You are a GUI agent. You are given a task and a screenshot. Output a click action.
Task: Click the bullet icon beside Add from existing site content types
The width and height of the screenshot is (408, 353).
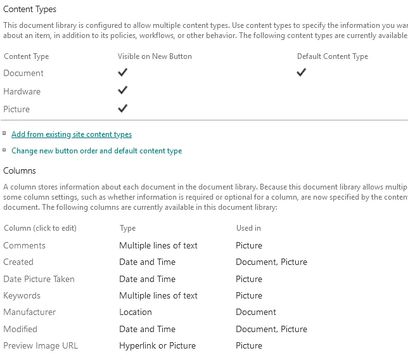pyautogui.click(x=4, y=134)
